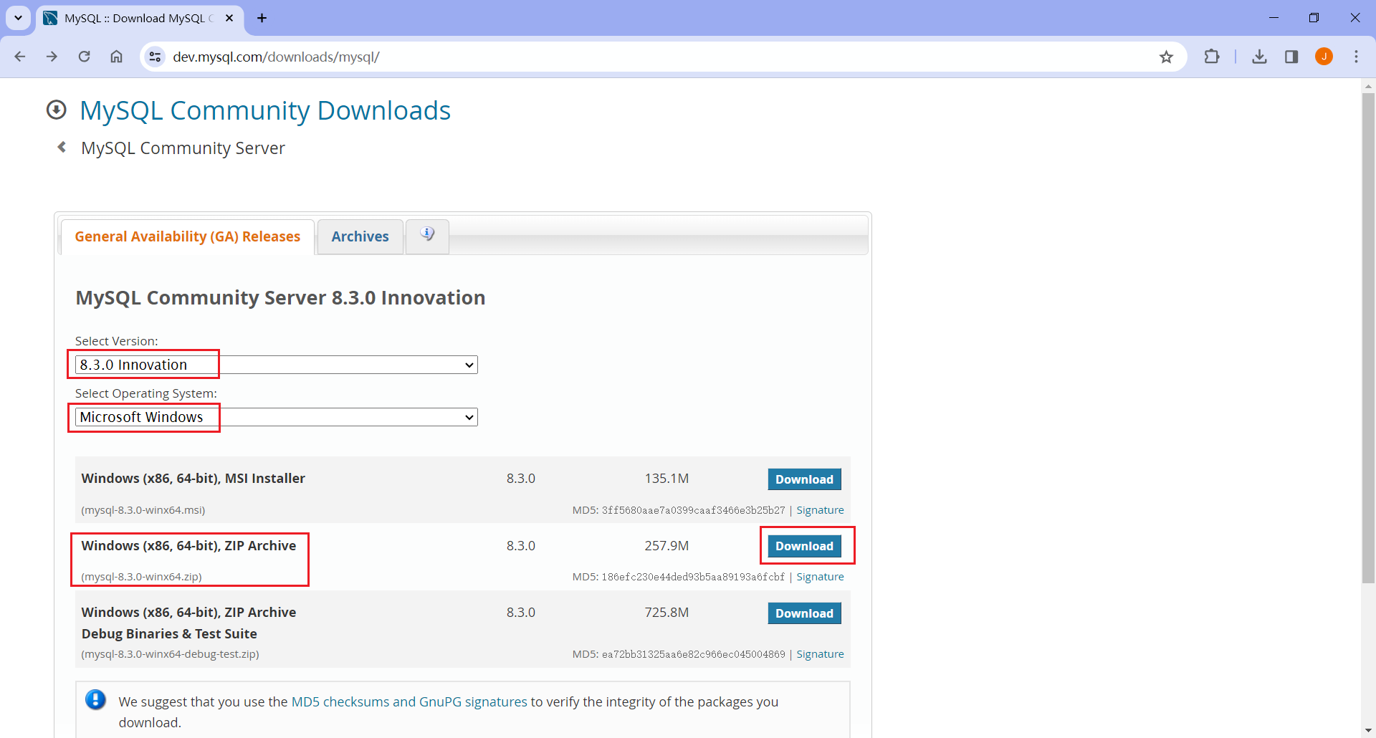Open the Select Version dropdown
This screenshot has width=1376, height=738.
(x=276, y=365)
